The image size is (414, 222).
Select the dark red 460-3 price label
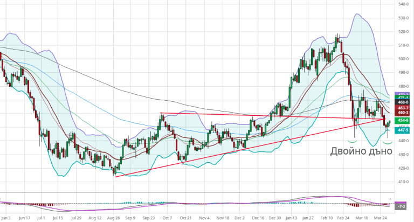coord(403,113)
